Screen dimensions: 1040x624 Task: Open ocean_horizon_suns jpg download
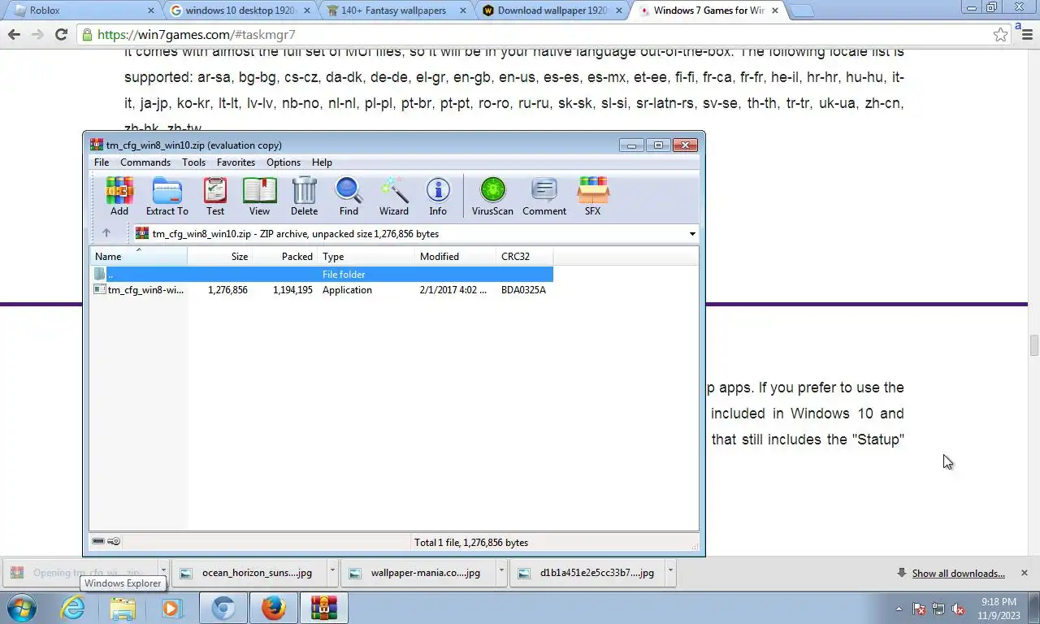(x=250, y=572)
